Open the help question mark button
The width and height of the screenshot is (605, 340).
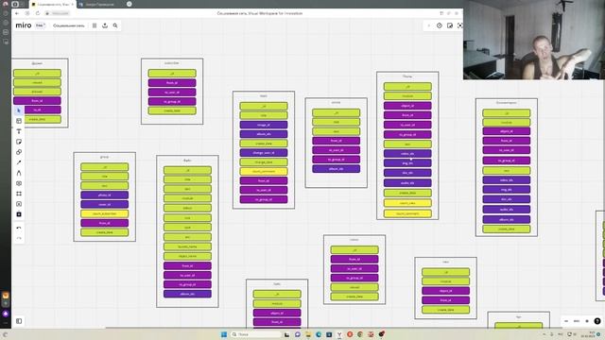(597, 321)
